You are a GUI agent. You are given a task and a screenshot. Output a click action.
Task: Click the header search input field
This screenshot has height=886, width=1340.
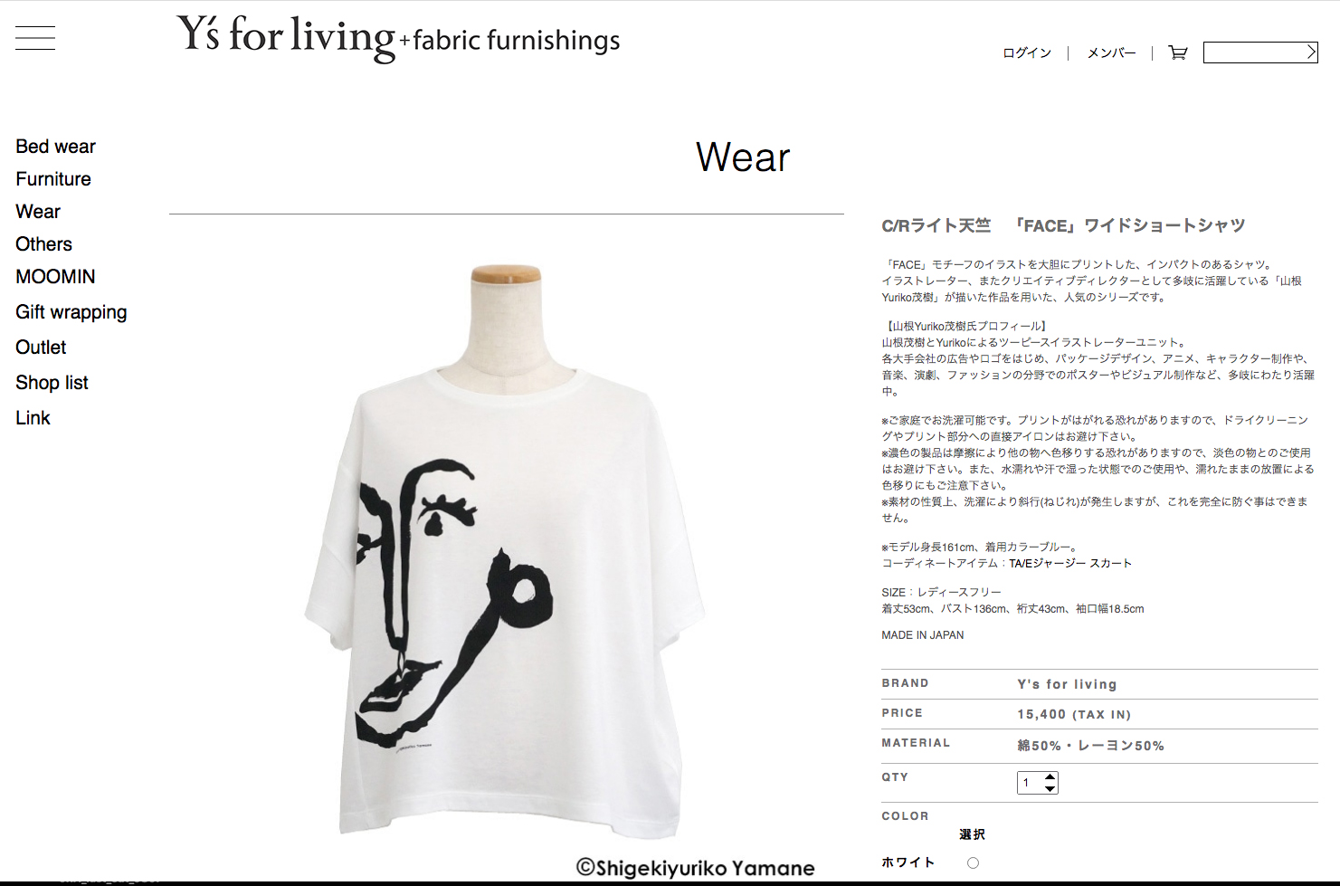[1254, 52]
